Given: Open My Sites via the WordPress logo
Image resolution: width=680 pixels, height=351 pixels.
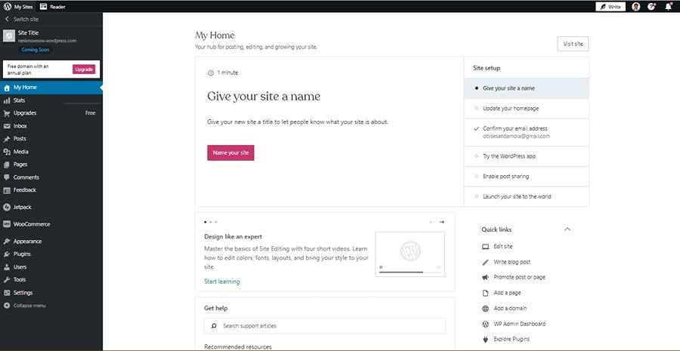Looking at the screenshot, I should pyautogui.click(x=8, y=7).
